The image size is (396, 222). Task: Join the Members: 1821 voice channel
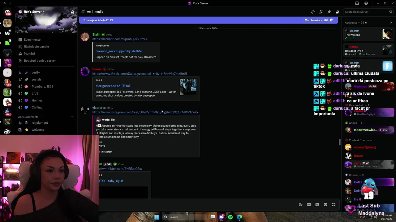point(46,86)
